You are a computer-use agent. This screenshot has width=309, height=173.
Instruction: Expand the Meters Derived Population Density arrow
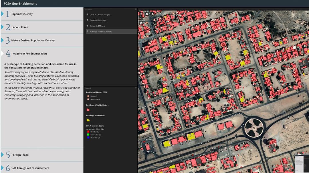pos(2,40)
